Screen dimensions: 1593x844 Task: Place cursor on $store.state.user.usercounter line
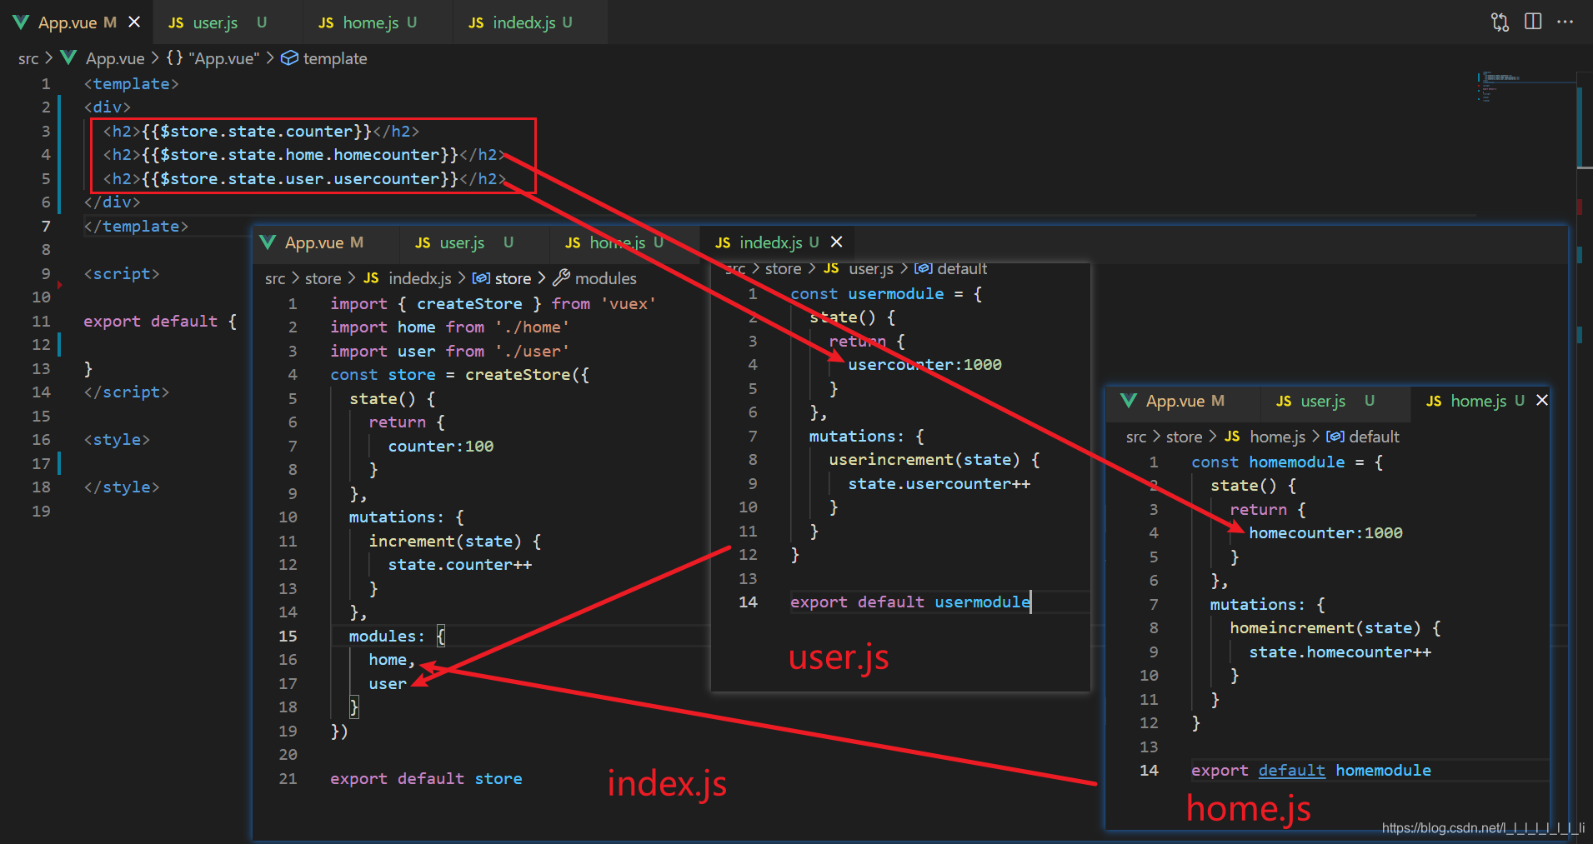[x=304, y=179]
